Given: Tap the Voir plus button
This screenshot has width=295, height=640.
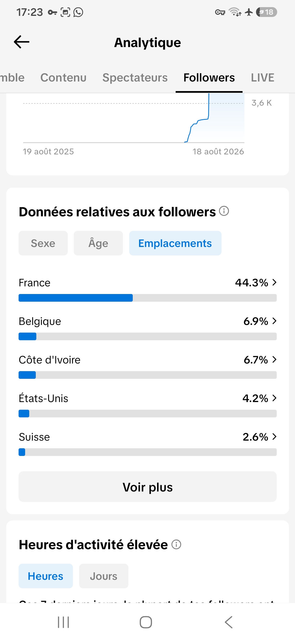Looking at the screenshot, I should click(147, 487).
